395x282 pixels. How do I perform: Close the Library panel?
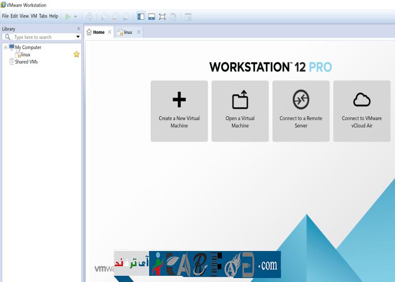click(78, 28)
